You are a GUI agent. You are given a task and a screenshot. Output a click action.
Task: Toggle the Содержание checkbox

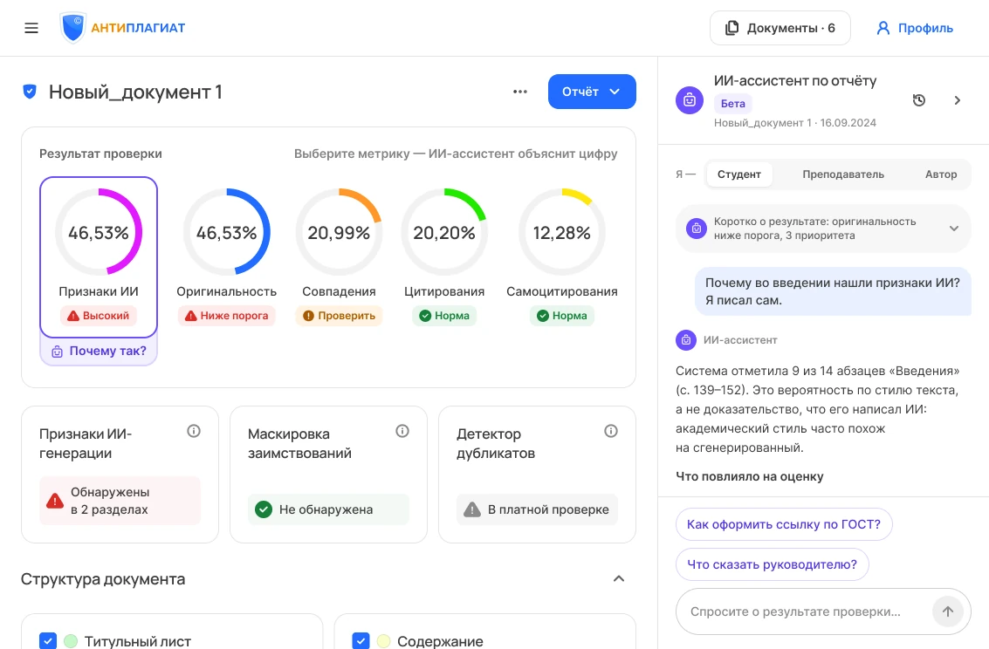tap(361, 641)
